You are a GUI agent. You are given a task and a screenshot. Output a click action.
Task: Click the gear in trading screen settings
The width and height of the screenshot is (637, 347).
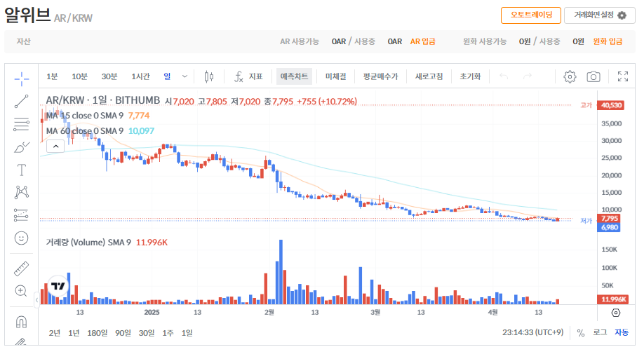(x=622, y=15)
